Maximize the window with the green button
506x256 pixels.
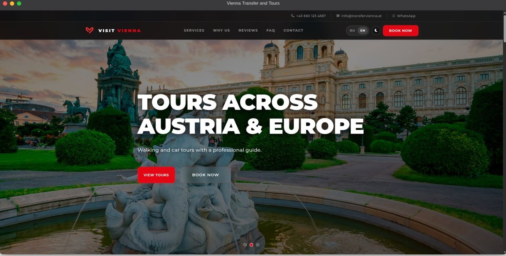[x=19, y=3]
